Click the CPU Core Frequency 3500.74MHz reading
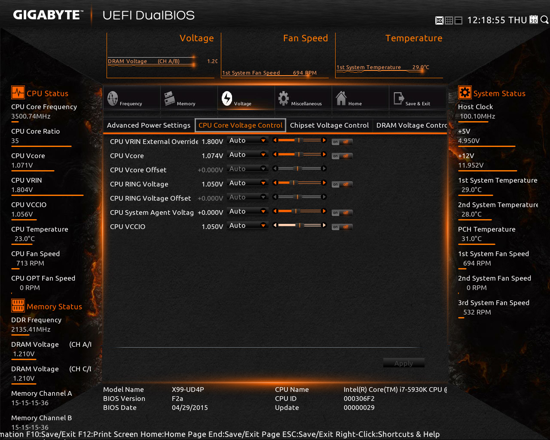Viewport: 550px width, 440px height. click(31, 116)
